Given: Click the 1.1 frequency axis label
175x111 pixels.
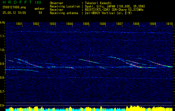Looking at the screenshot, I should tap(2, 36).
